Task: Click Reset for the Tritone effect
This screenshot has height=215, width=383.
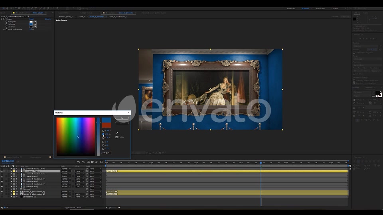Action: tap(32, 19)
